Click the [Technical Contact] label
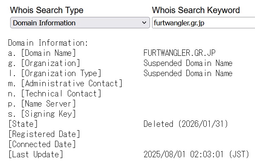The width and height of the screenshot is (255, 164). (x=61, y=93)
